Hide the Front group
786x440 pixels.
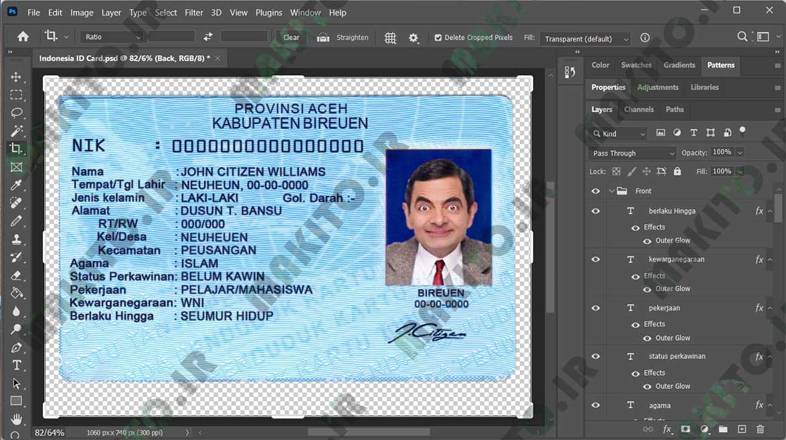595,191
